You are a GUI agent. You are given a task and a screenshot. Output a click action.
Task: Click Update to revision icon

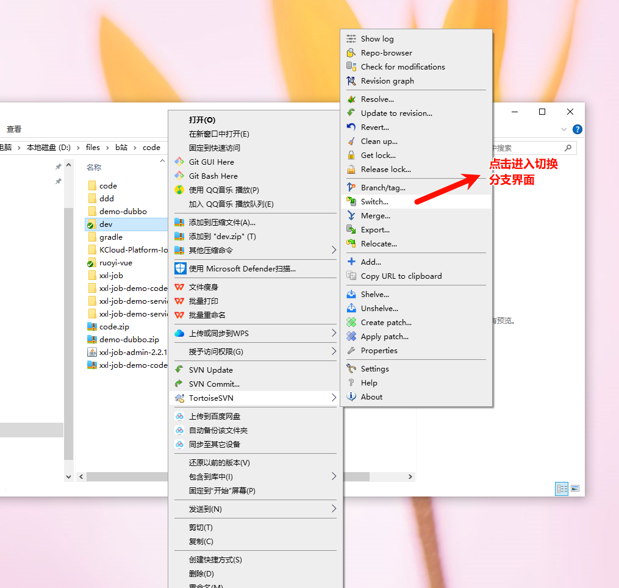[351, 113]
